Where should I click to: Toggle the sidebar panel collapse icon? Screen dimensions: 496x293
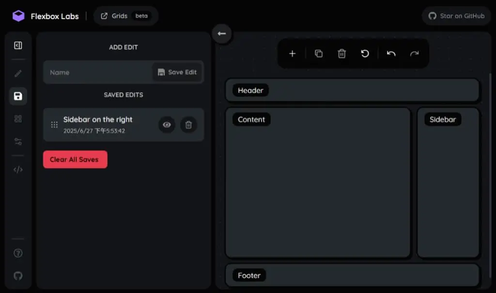(18, 45)
